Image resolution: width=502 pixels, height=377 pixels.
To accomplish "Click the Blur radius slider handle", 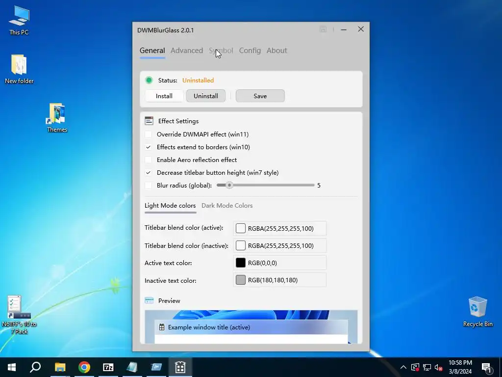I will [x=229, y=185].
